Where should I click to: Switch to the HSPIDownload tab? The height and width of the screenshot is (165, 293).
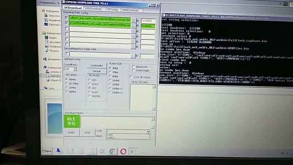pos(93,9)
